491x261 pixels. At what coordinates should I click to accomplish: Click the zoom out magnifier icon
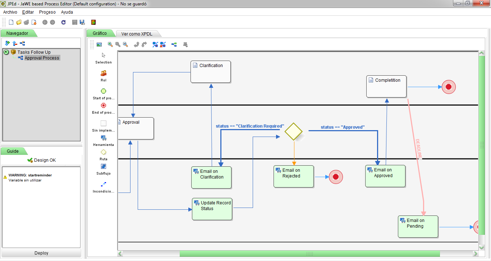125,44
